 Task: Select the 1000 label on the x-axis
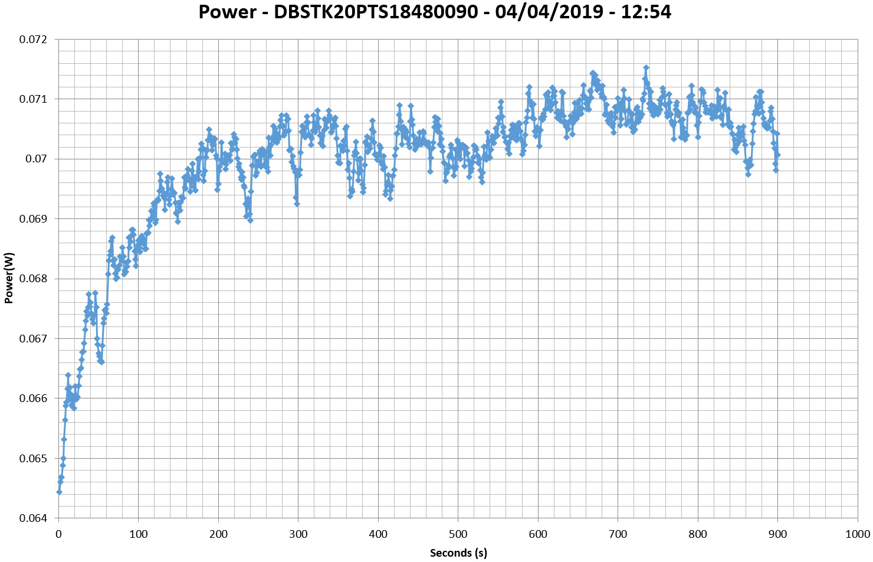coord(858,534)
